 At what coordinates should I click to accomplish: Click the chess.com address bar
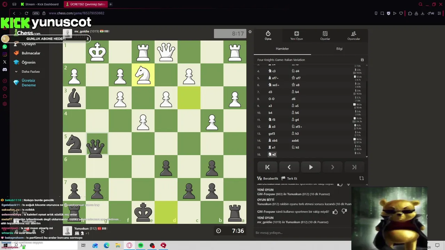[76, 13]
